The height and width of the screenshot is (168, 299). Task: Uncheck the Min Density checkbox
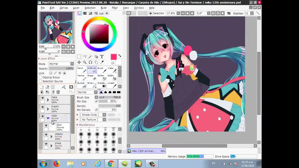(96, 110)
